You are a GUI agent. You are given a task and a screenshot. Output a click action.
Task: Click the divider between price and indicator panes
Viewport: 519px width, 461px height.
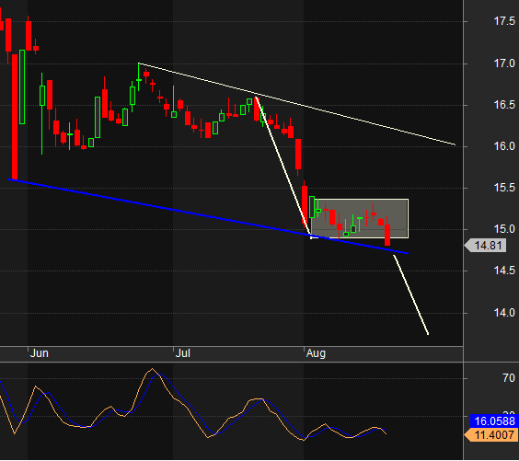pos(232,363)
